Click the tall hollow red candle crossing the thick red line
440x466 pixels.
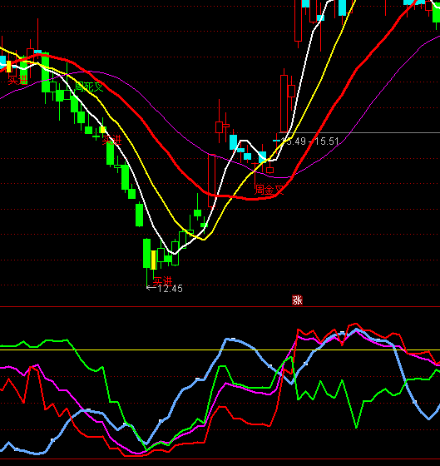pos(212,181)
